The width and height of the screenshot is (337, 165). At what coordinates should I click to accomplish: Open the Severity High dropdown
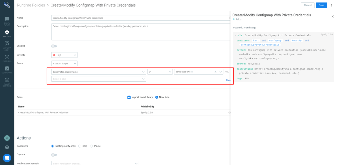click(x=64, y=55)
